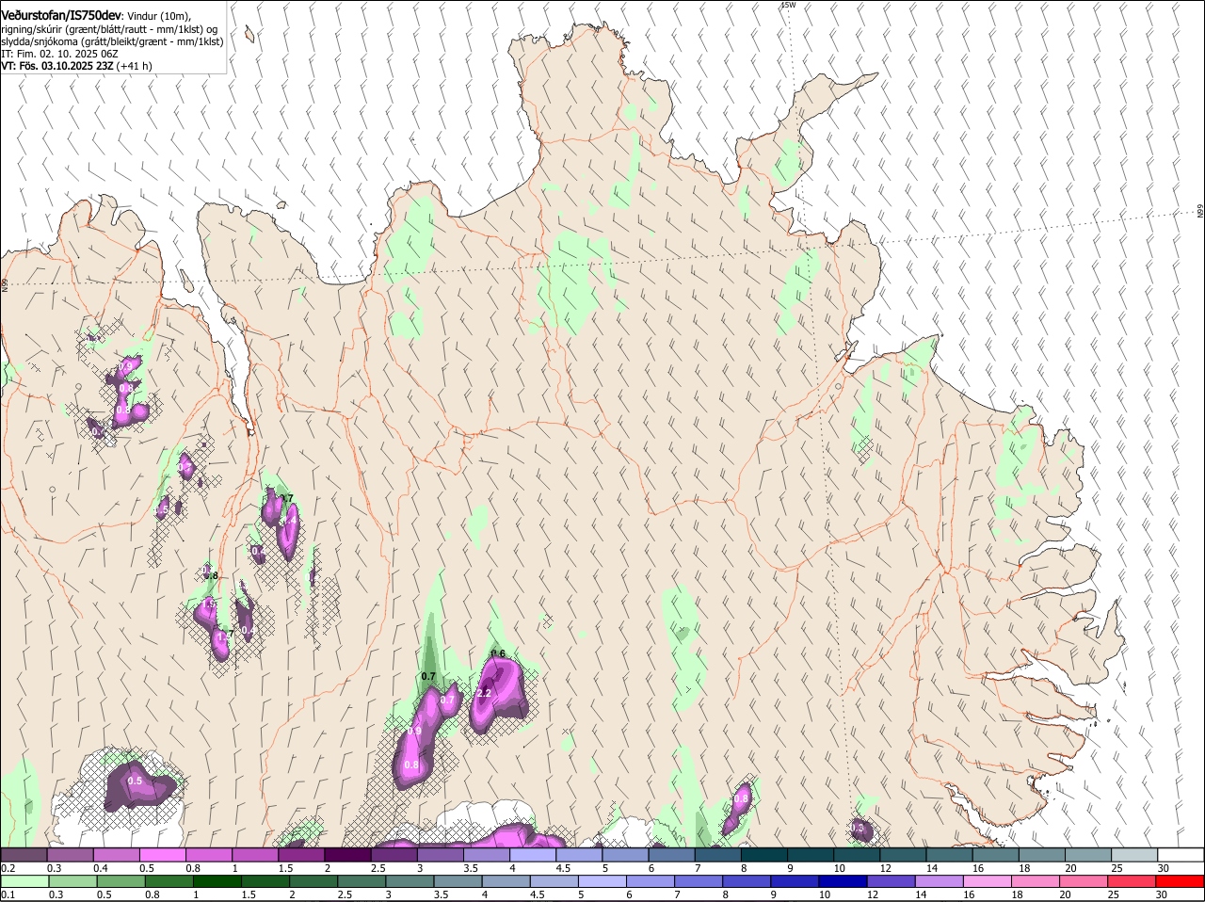Image resolution: width=1205 pixels, height=902 pixels.
Task: Click the black '0.6' value above the purple cell
Action: click(499, 653)
